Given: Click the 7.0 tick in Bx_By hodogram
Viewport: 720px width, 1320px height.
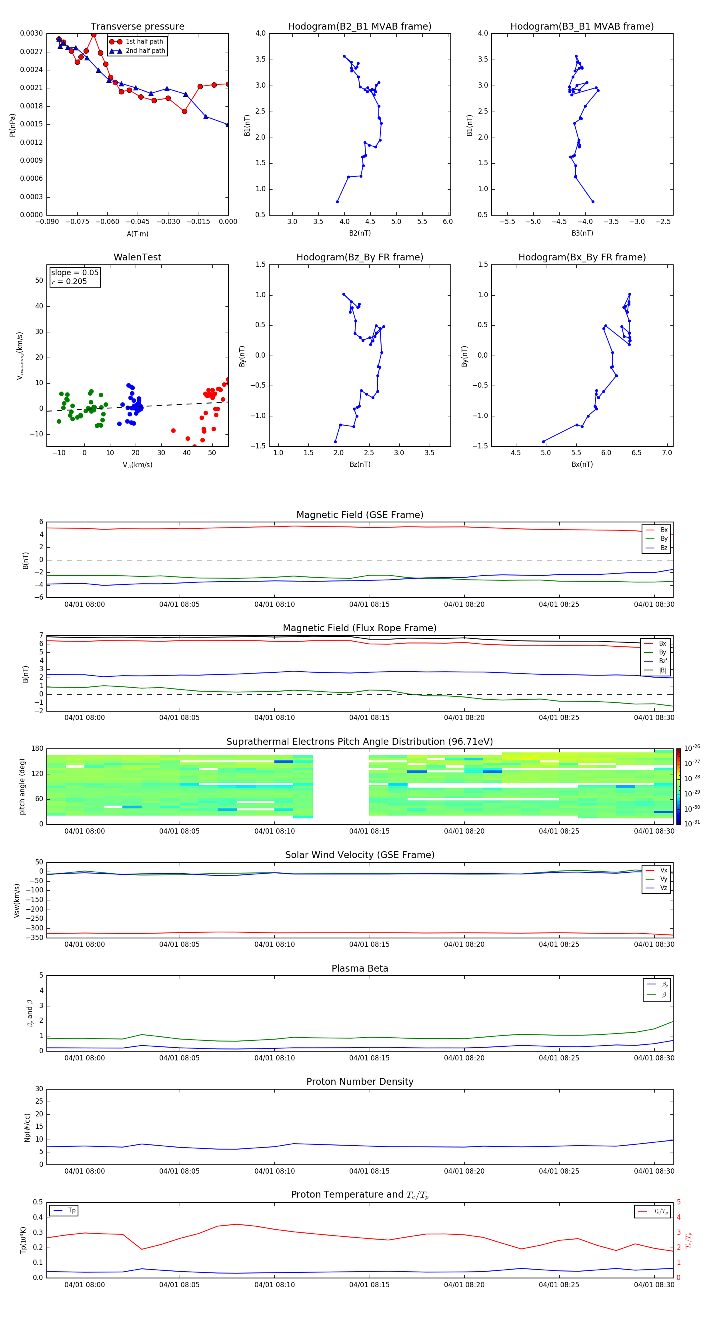Looking at the screenshot, I should pos(667,453).
